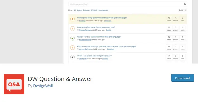Click the Download button
The width and height of the screenshot is (198, 105).
[x=182, y=78]
